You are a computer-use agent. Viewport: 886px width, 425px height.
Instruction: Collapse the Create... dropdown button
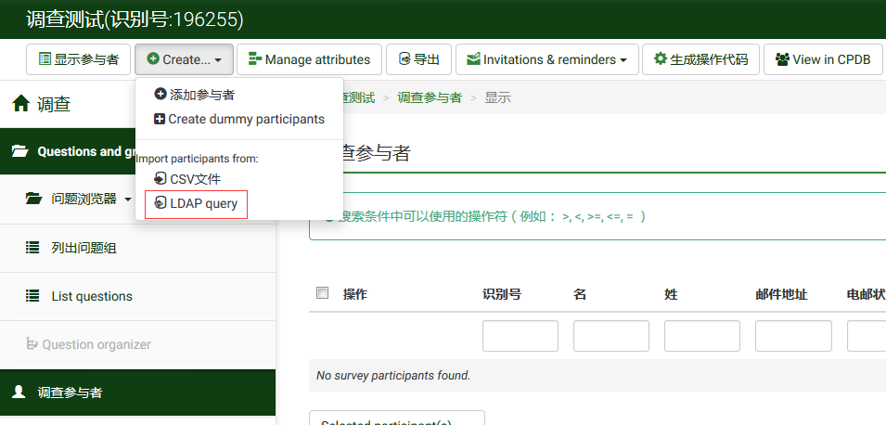[x=183, y=59]
